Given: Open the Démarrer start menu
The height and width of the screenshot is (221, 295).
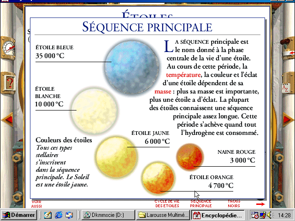Looking at the screenshot, I should [x=19, y=215].
